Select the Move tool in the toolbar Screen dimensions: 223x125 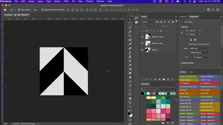pos(130,19)
